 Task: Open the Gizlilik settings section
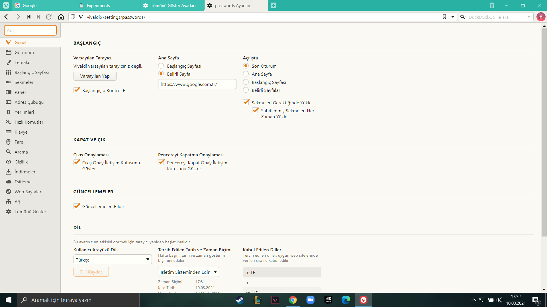[21, 162]
